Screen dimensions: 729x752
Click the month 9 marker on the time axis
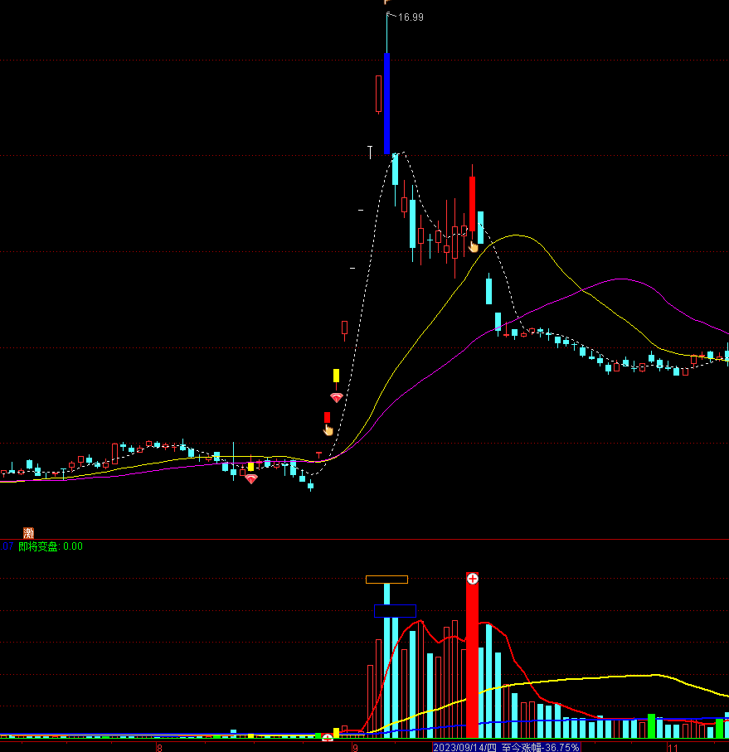tap(355, 747)
